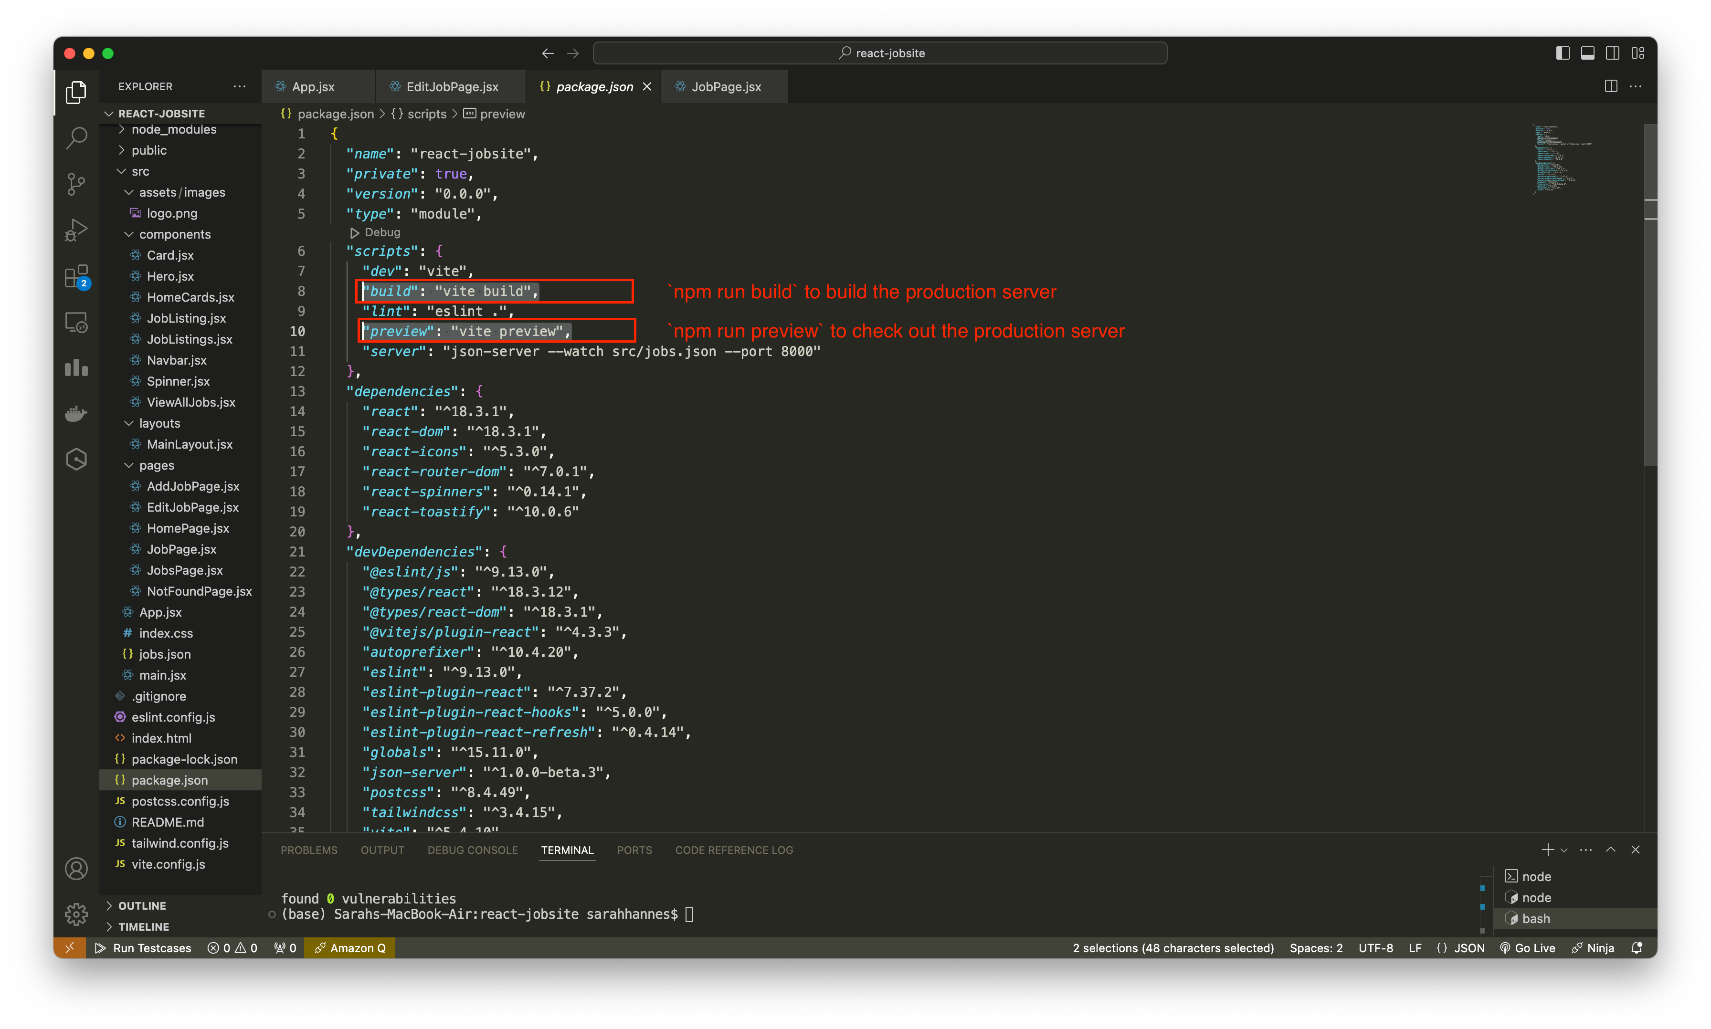Viewport: 1711px width, 1029px height.
Task: Expand the OUTLINE section
Action: (x=180, y=905)
